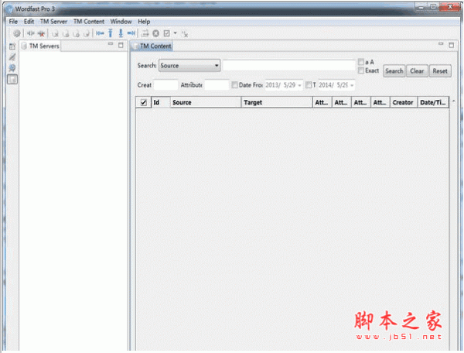The width and height of the screenshot is (464, 353).
Task: Click the third greyed database toolbar icon
Action: tap(76, 34)
